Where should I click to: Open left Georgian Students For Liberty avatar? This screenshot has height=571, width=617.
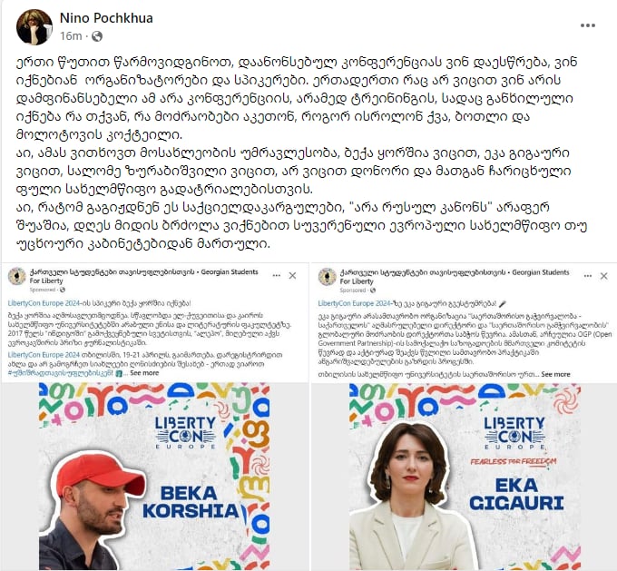(17, 276)
